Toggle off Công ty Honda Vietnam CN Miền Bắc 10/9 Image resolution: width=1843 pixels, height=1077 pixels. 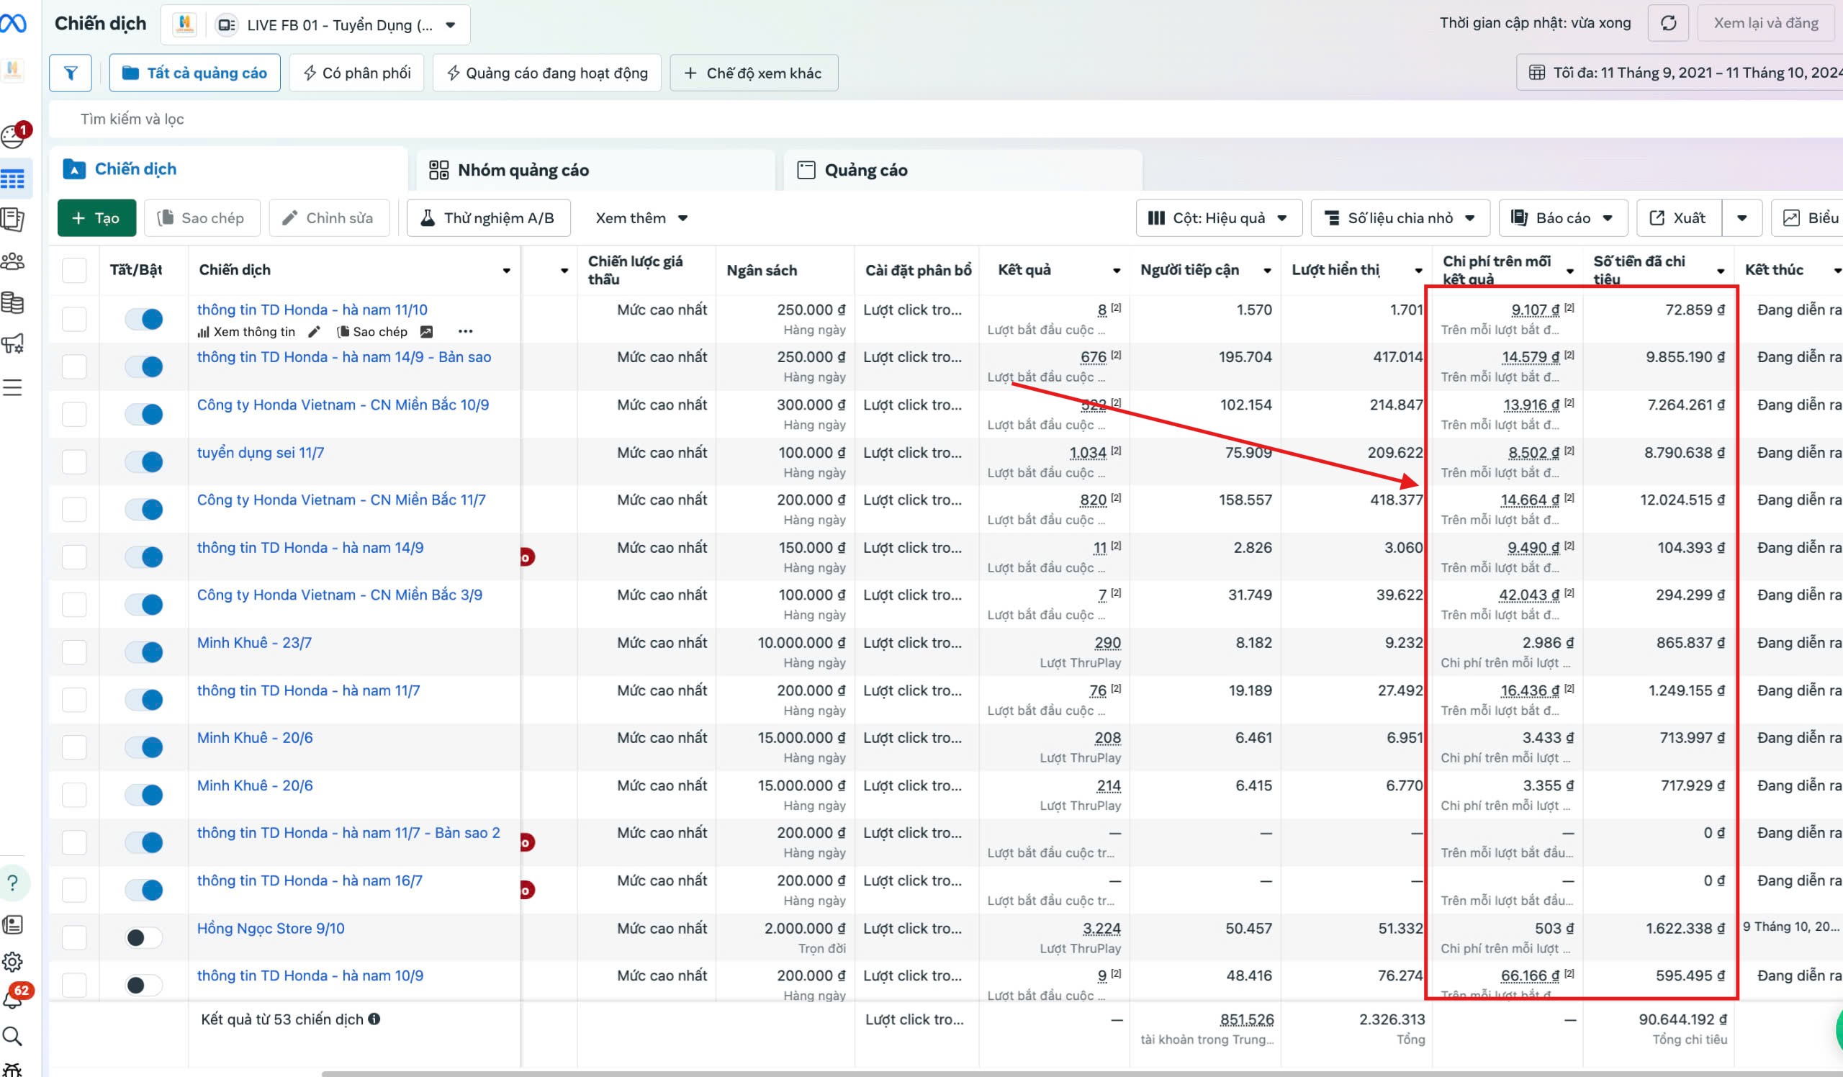click(144, 415)
